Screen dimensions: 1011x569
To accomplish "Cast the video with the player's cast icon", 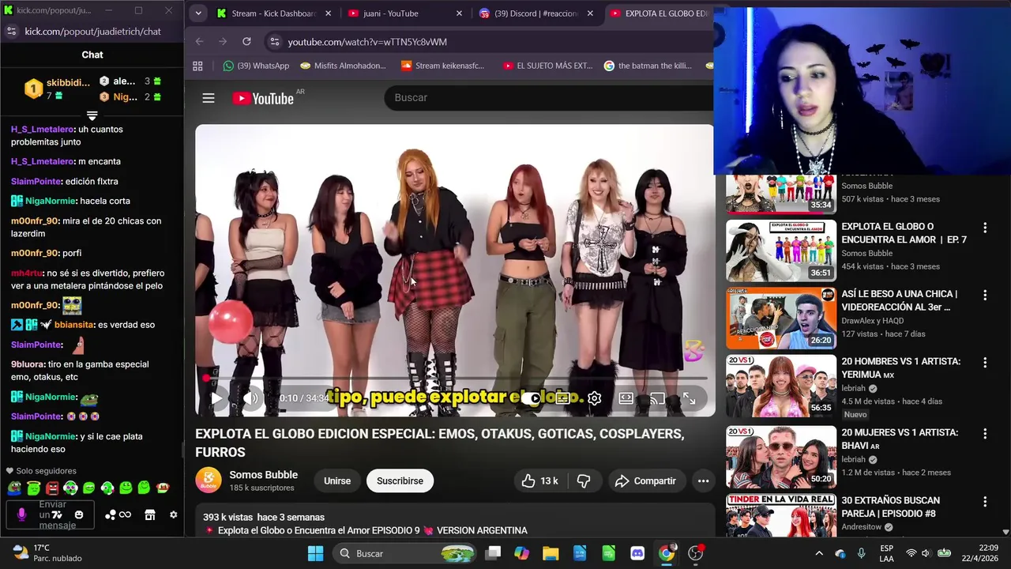I will coord(657,398).
